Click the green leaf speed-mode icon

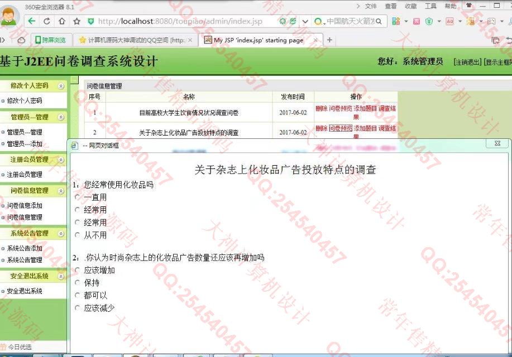click(293, 21)
